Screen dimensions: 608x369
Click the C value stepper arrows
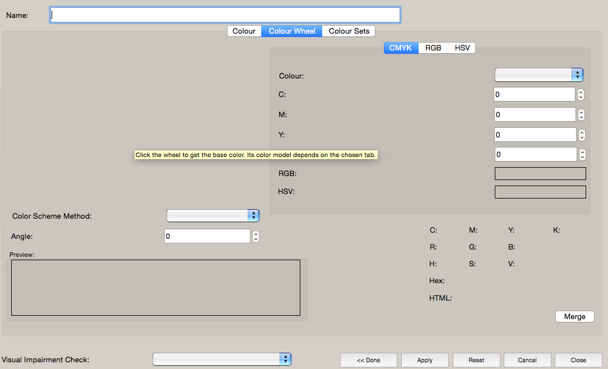pyautogui.click(x=581, y=95)
